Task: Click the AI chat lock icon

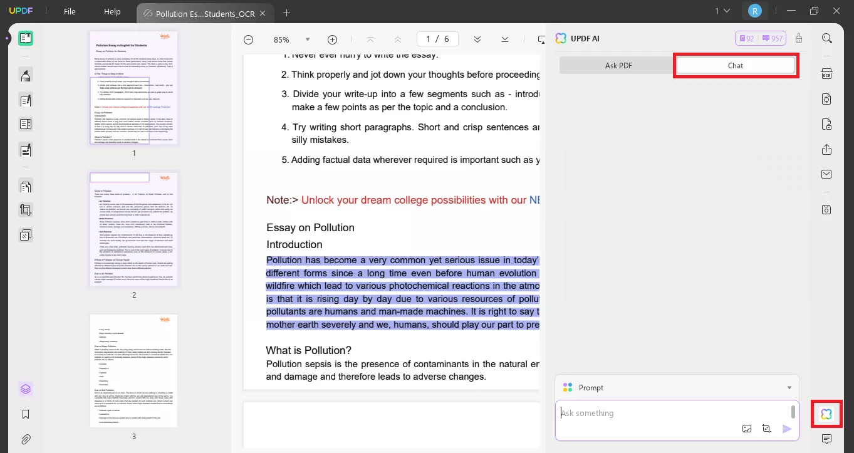Action: click(799, 38)
